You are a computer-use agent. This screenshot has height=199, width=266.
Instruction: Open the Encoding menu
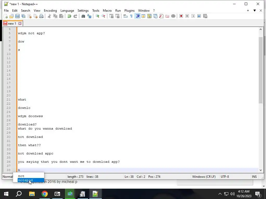[x=50, y=10]
